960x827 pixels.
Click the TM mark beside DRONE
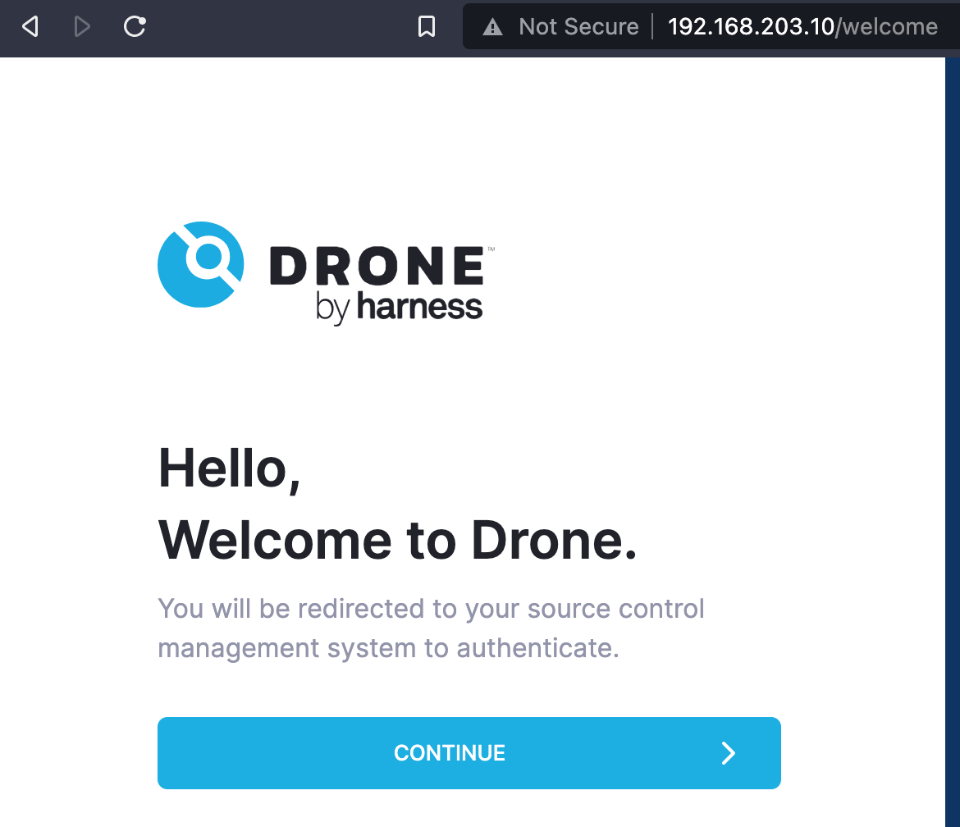pos(491,250)
